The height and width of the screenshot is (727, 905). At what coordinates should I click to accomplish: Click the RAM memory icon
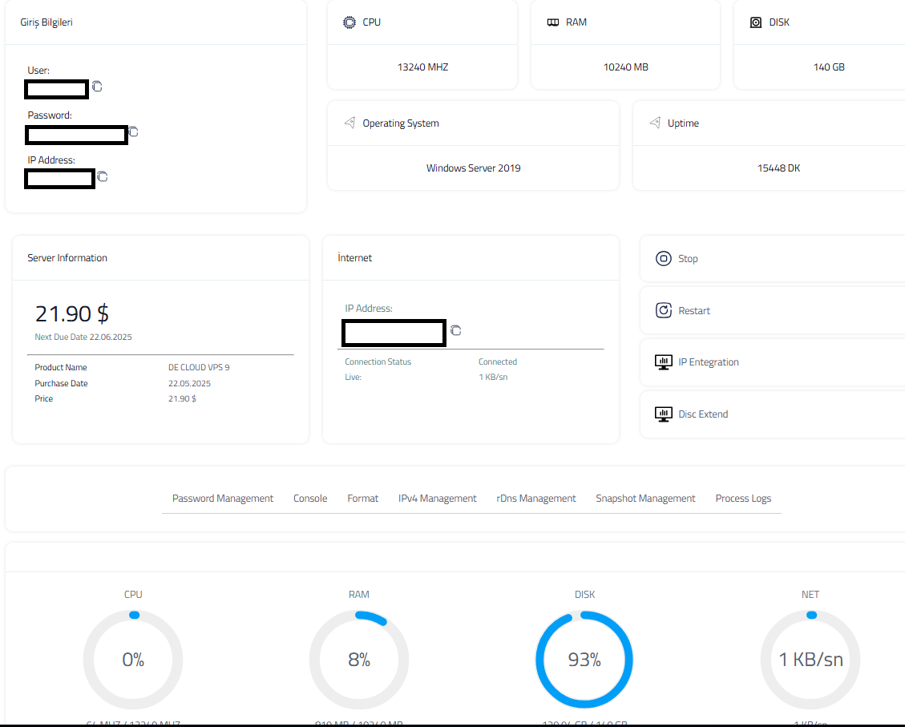click(x=553, y=22)
